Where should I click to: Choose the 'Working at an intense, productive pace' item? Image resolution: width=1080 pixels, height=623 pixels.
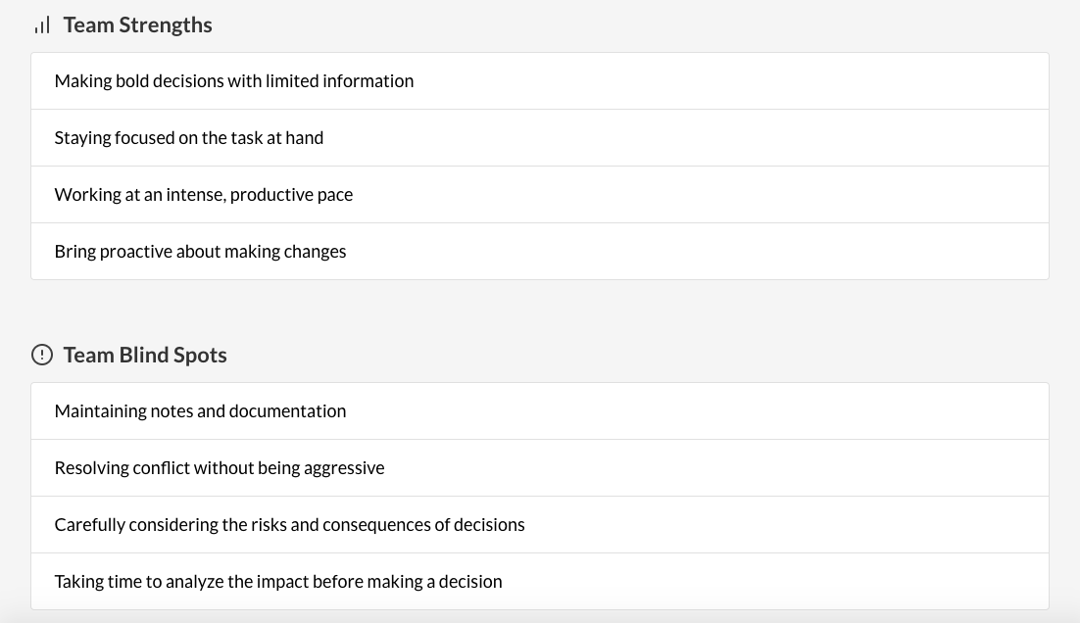click(540, 195)
